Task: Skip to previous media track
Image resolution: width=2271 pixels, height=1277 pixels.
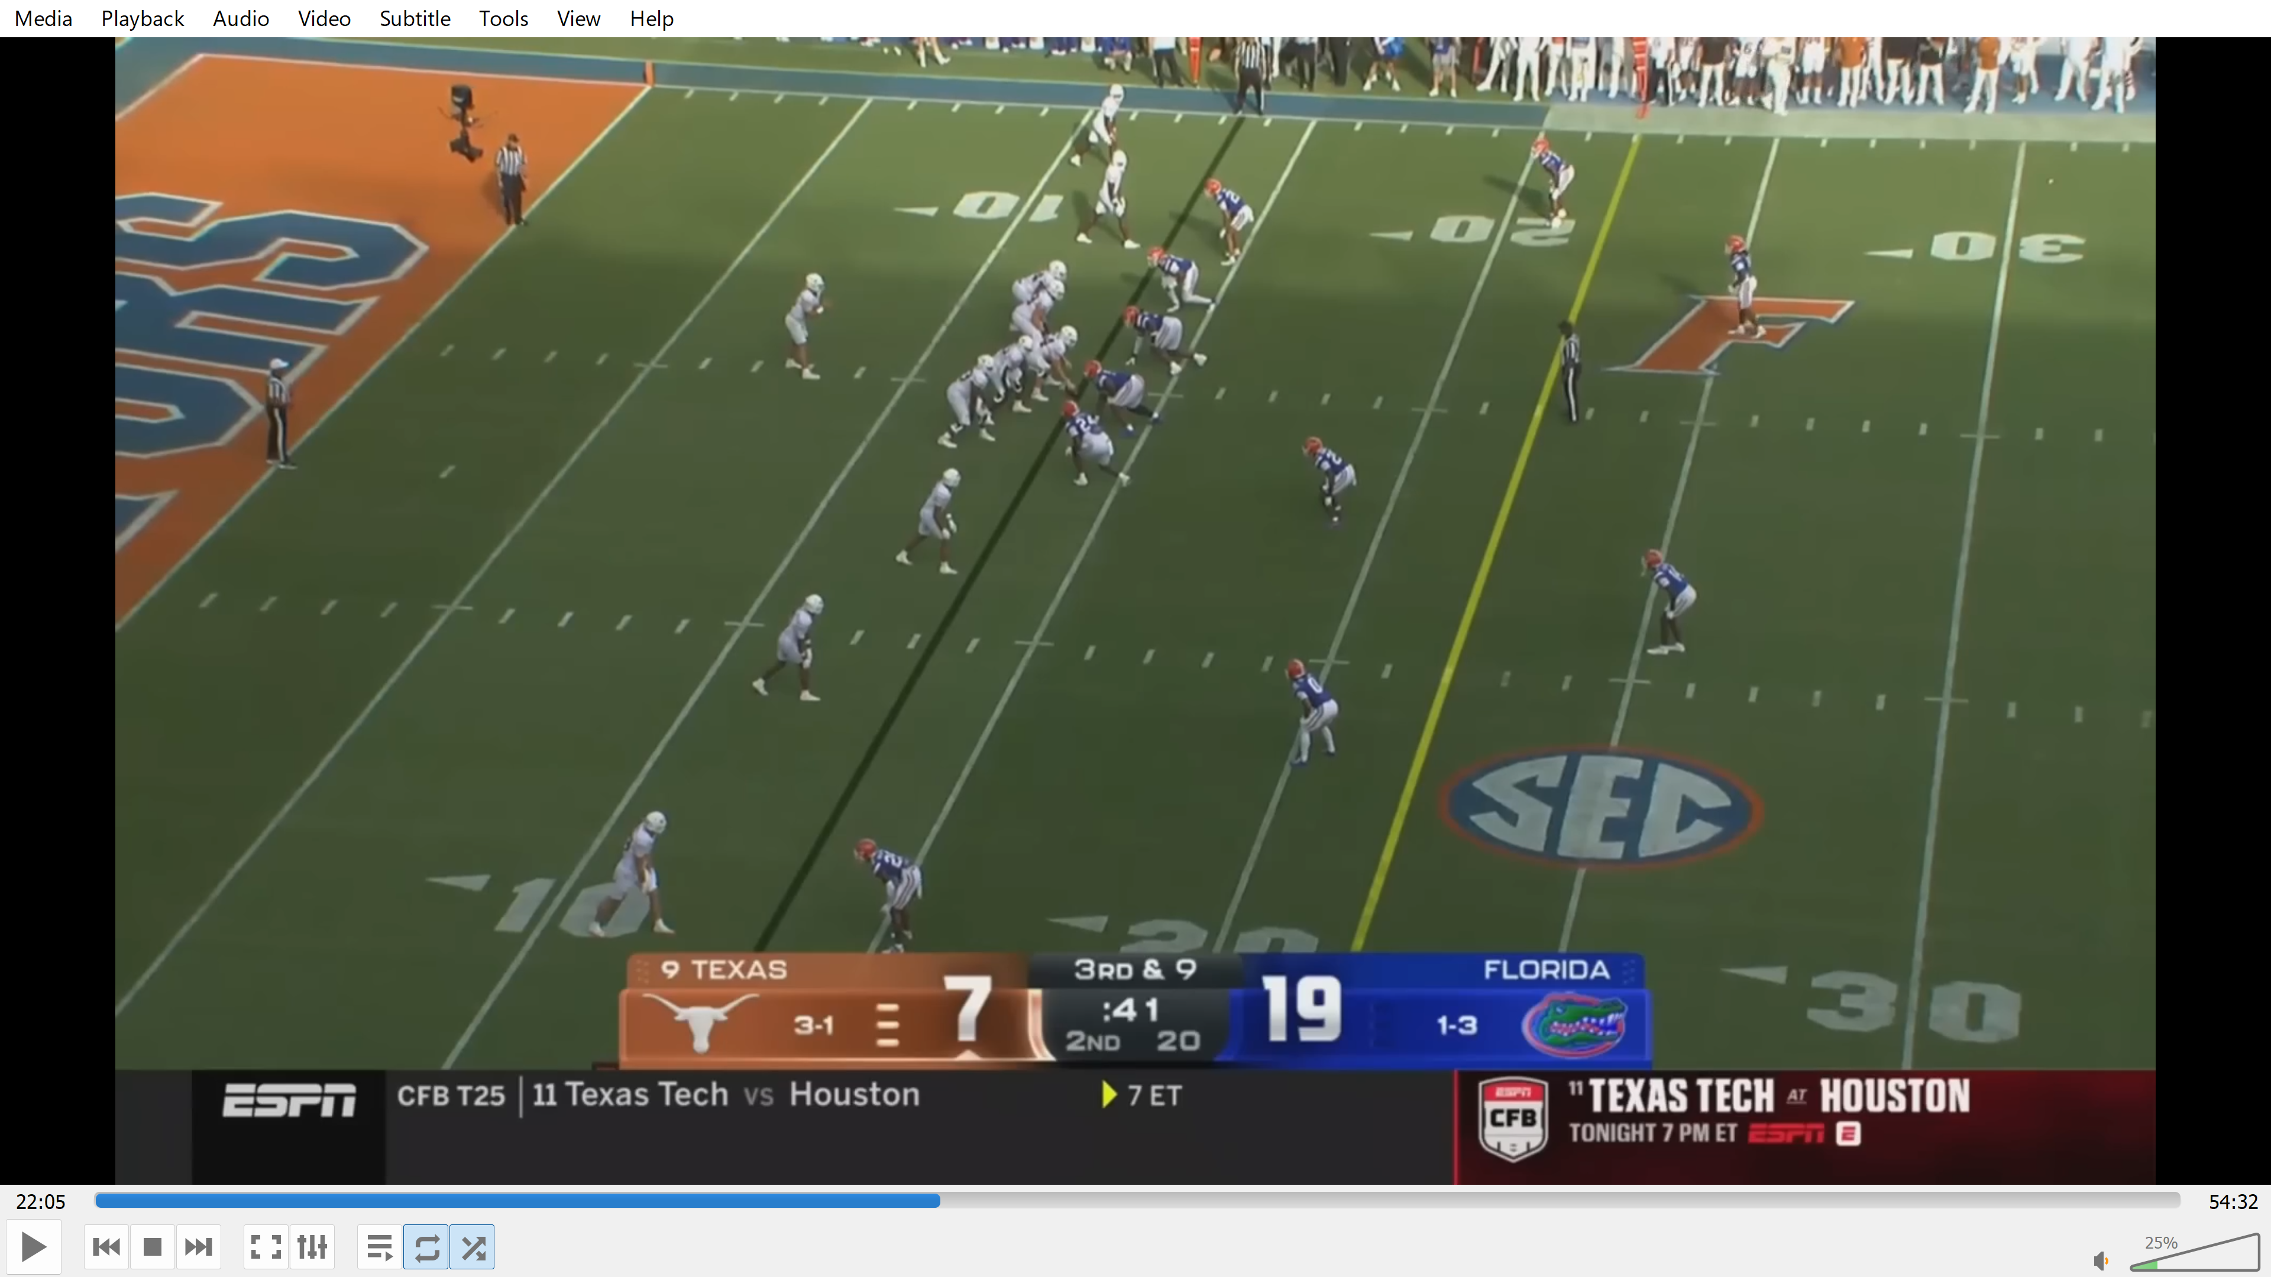Action: 106,1247
